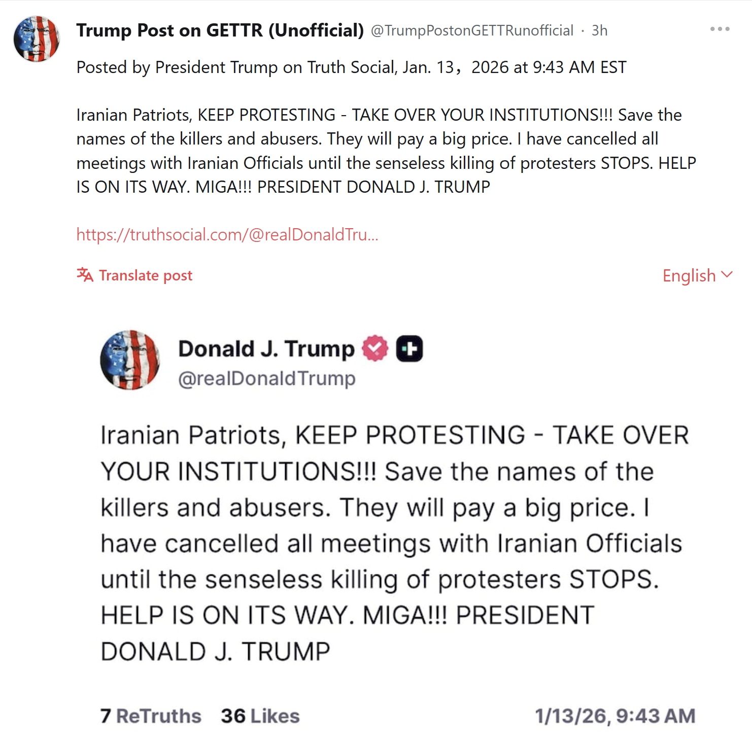Image resolution: width=752 pixels, height=746 pixels.
Task: Click the @realDonaldTrump handle in the image
Action: point(267,378)
